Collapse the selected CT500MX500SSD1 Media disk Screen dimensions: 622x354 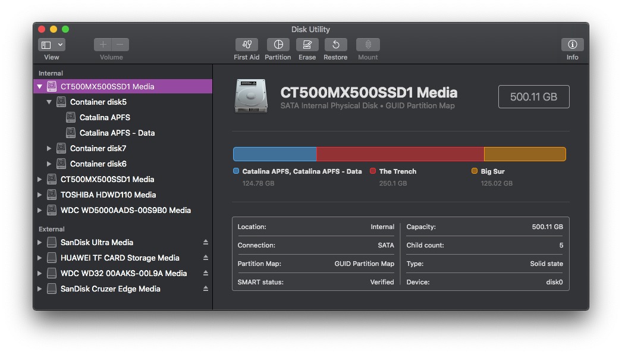40,86
